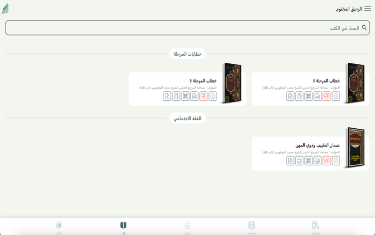The image size is (375, 235).
Task: Show info for خطاب المرحلة 5
Action: coord(212,96)
